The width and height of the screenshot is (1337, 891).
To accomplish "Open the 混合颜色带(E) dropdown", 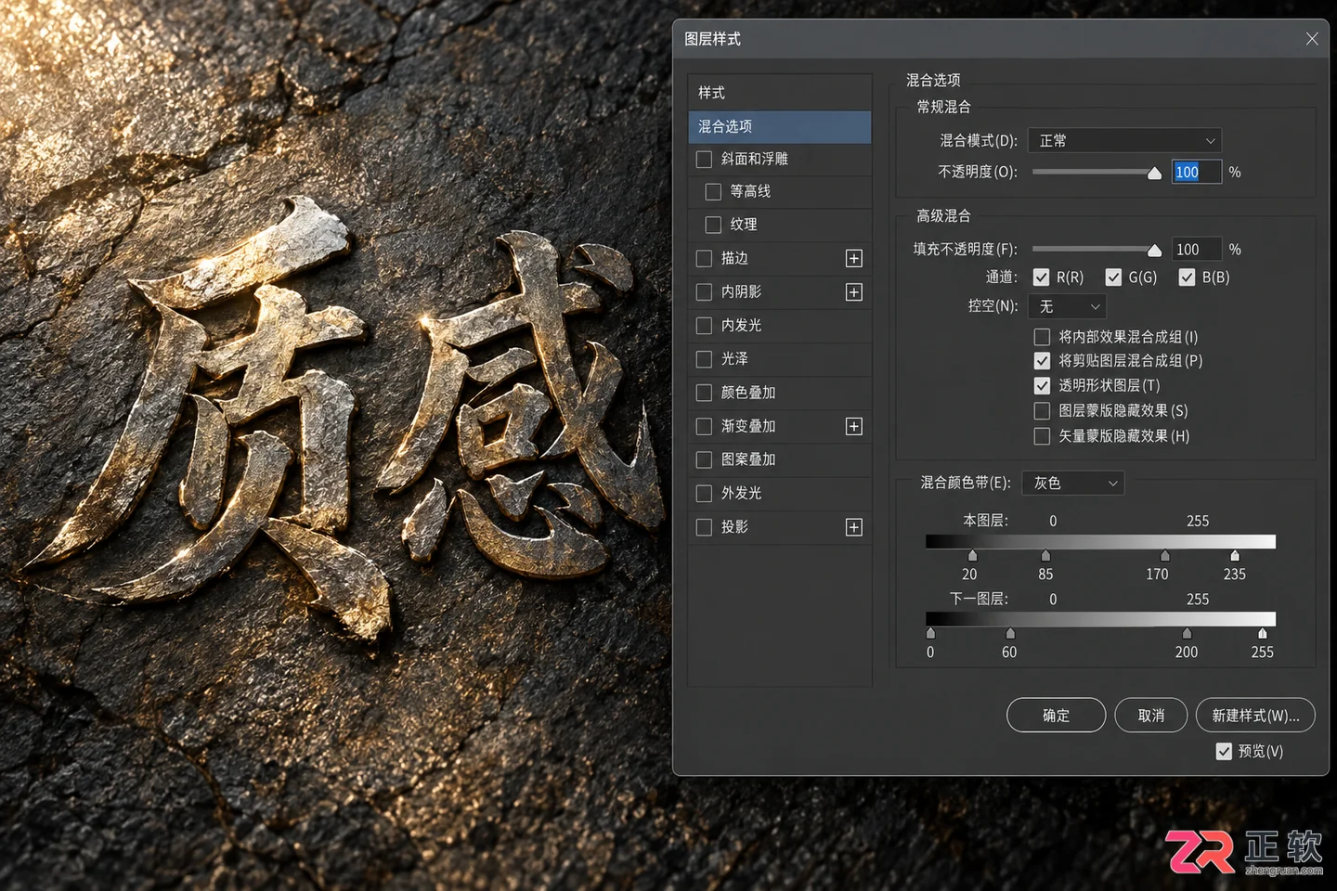I will coord(1073,484).
